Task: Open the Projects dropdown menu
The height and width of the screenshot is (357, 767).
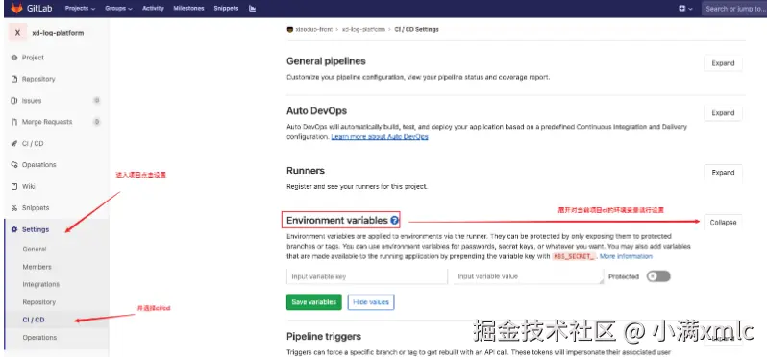Action: pos(80,9)
